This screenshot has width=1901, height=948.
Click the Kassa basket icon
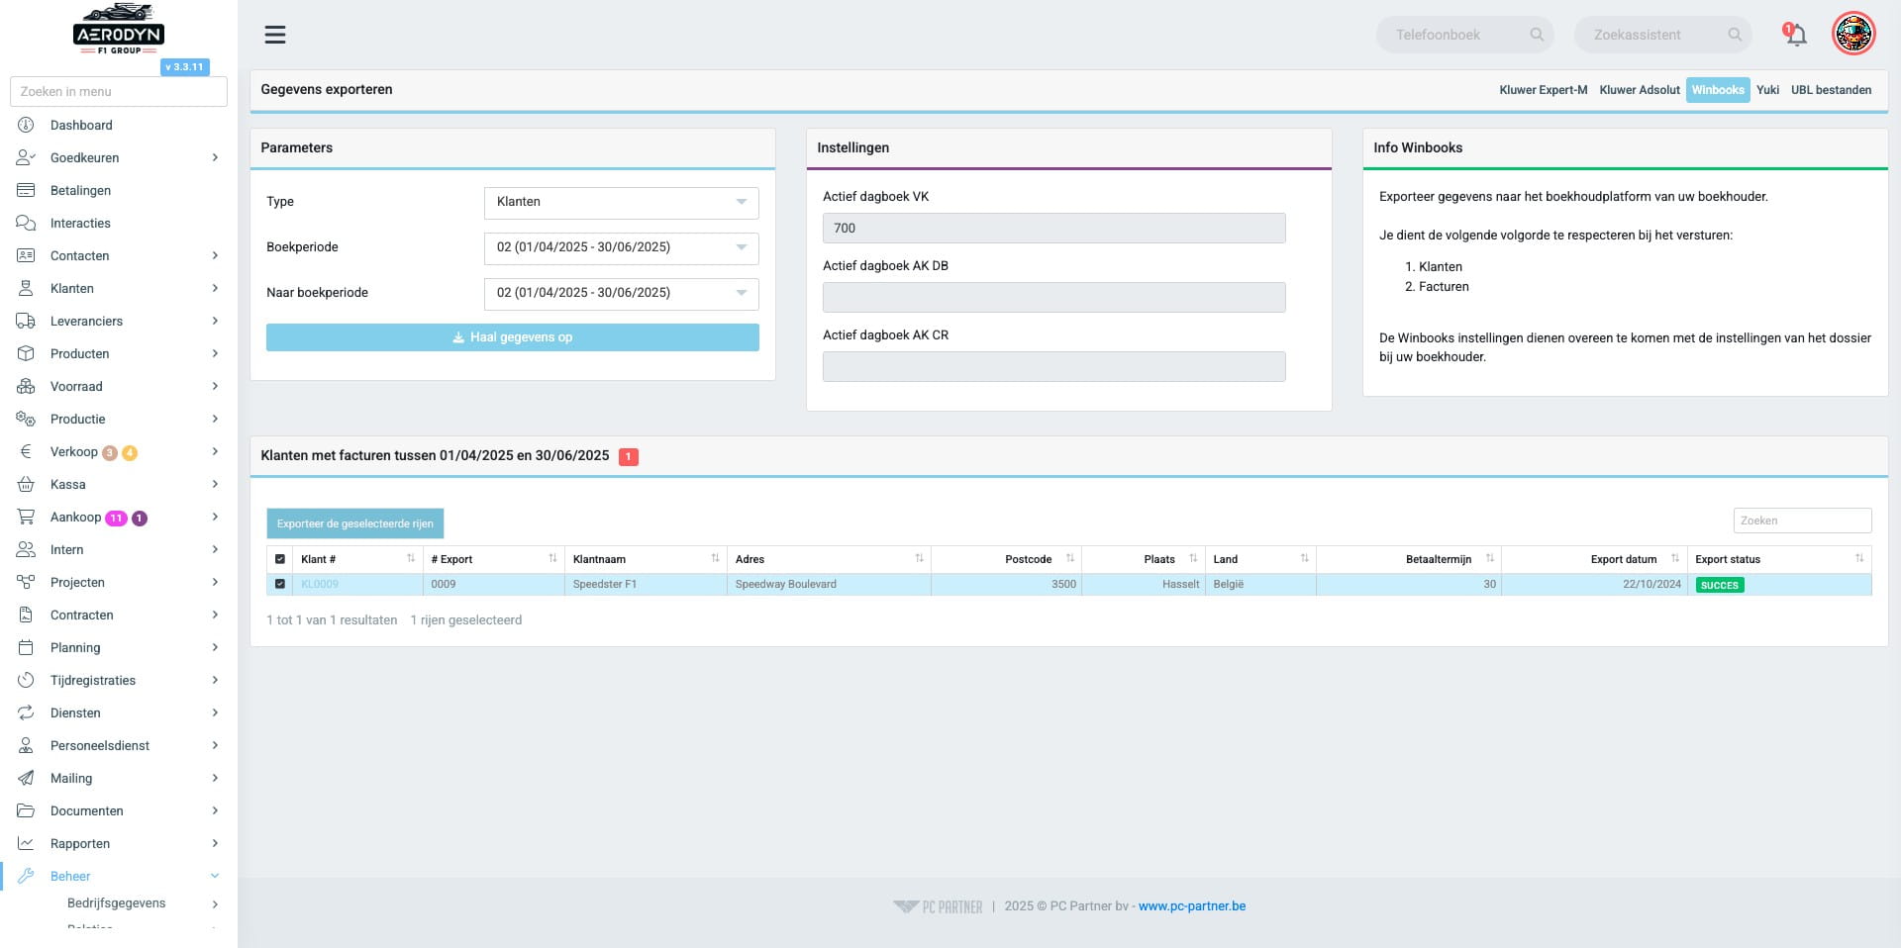point(26,484)
